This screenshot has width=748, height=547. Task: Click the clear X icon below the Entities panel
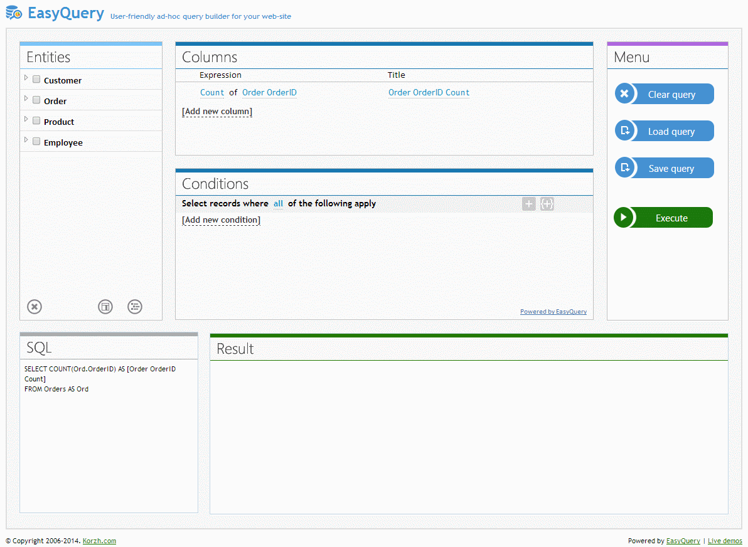click(x=34, y=307)
